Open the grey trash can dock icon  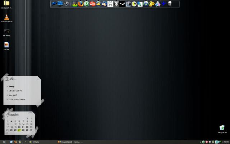[x=170, y=4]
